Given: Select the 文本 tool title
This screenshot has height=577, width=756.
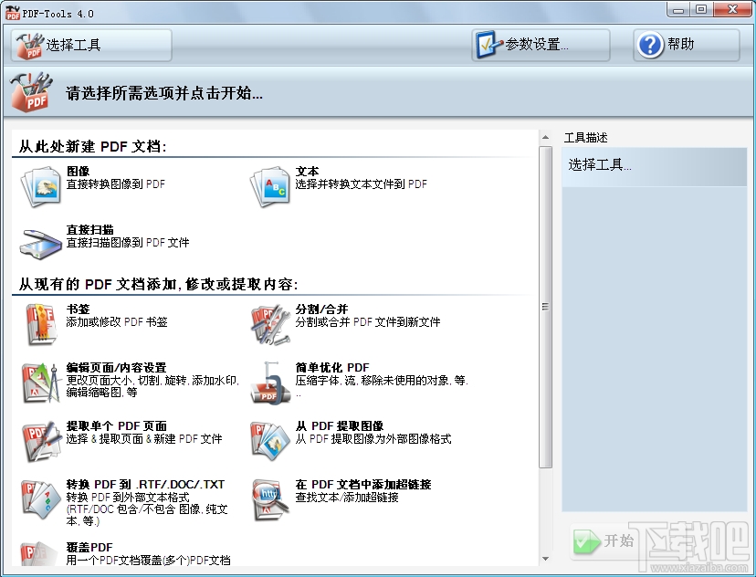Looking at the screenshot, I should [307, 171].
